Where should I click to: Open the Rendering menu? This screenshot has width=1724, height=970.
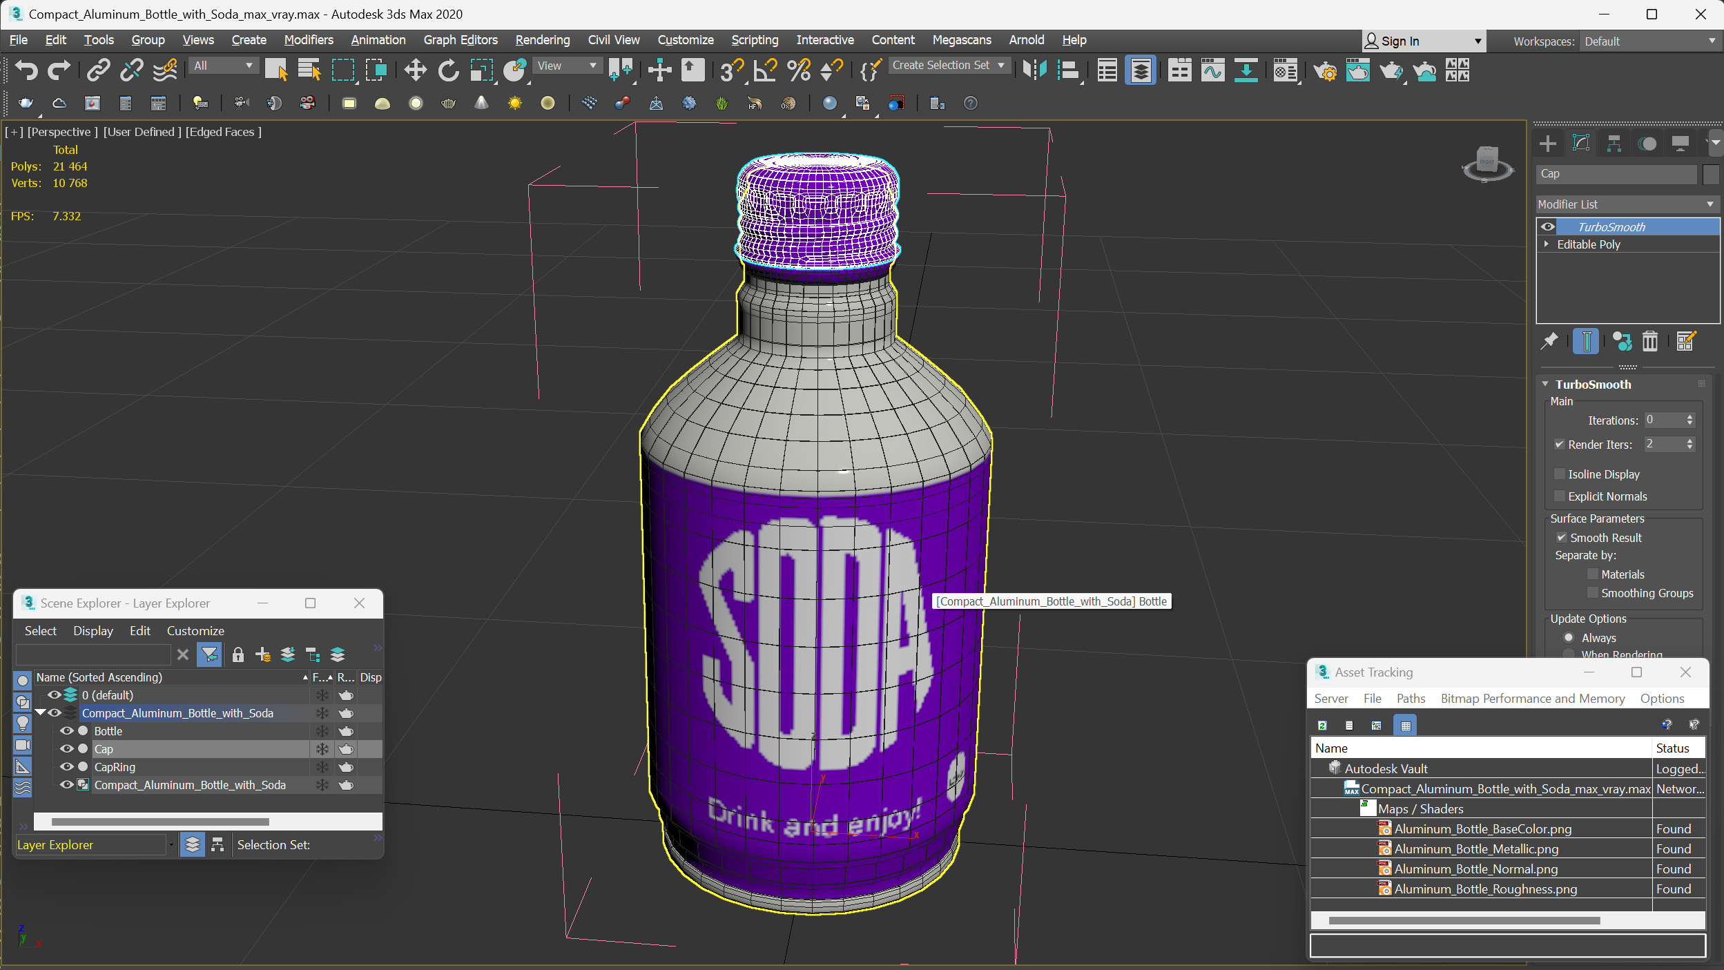(x=543, y=40)
